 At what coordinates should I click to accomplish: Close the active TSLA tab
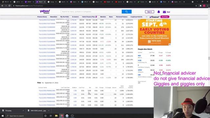[x=45, y=2]
